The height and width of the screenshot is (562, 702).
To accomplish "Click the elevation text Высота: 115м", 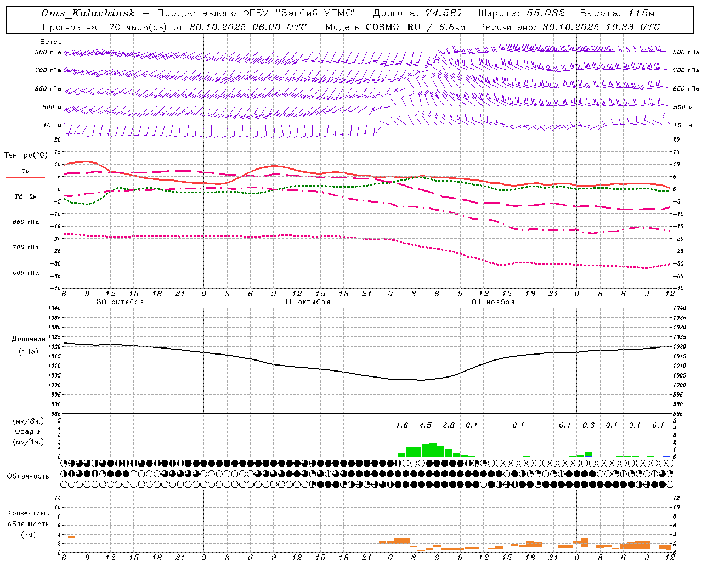I will click(x=617, y=13).
